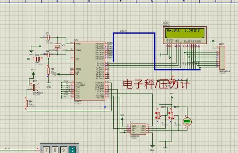Select the U1 ADC chip
Screen dimensions: 238x153
(x=138, y=129)
